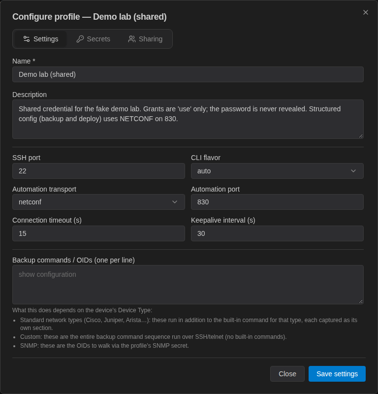Click the 'Connection timeout (s)' label
Image resolution: width=378 pixels, height=394 pixels.
47,220
